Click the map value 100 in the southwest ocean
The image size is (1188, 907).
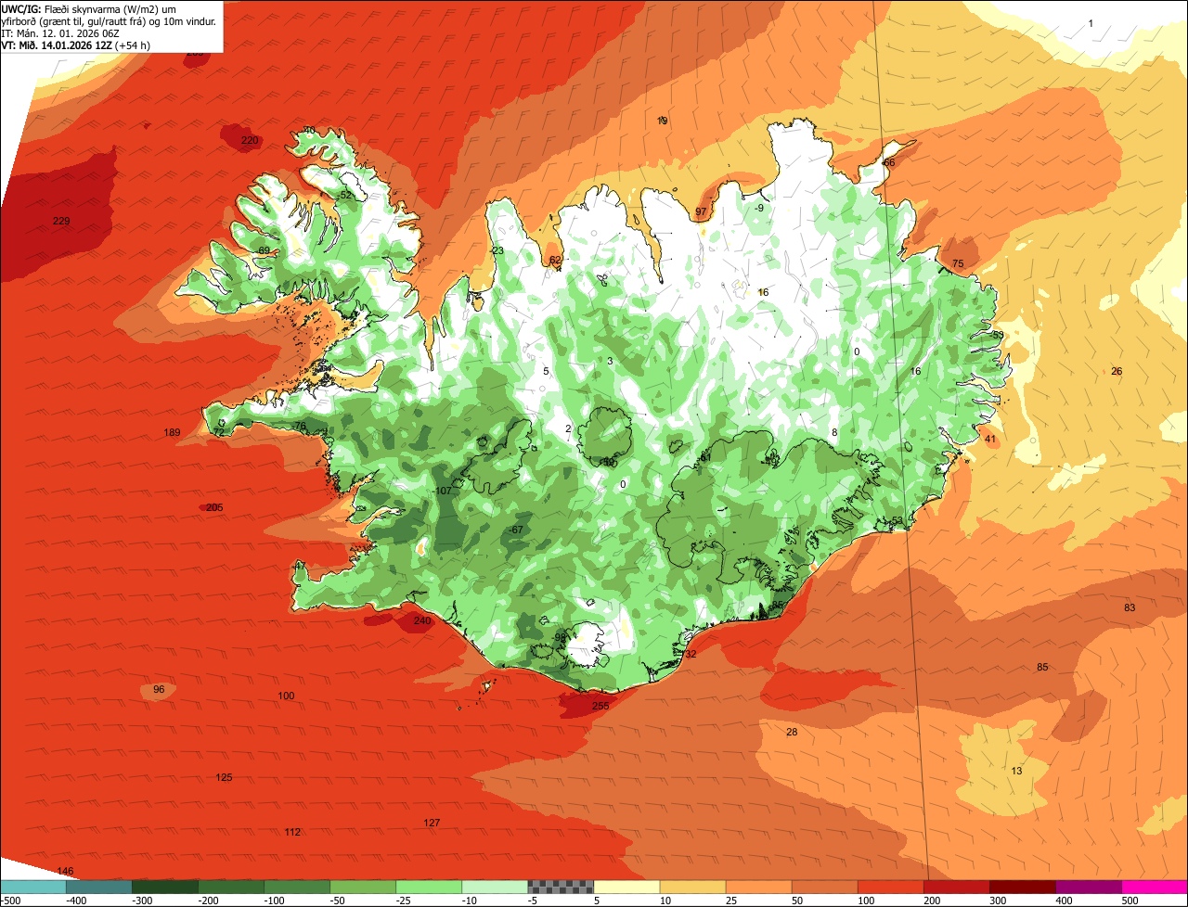[x=286, y=696]
